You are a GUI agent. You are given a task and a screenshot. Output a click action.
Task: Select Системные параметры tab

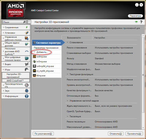pyautogui.click(x=48, y=43)
